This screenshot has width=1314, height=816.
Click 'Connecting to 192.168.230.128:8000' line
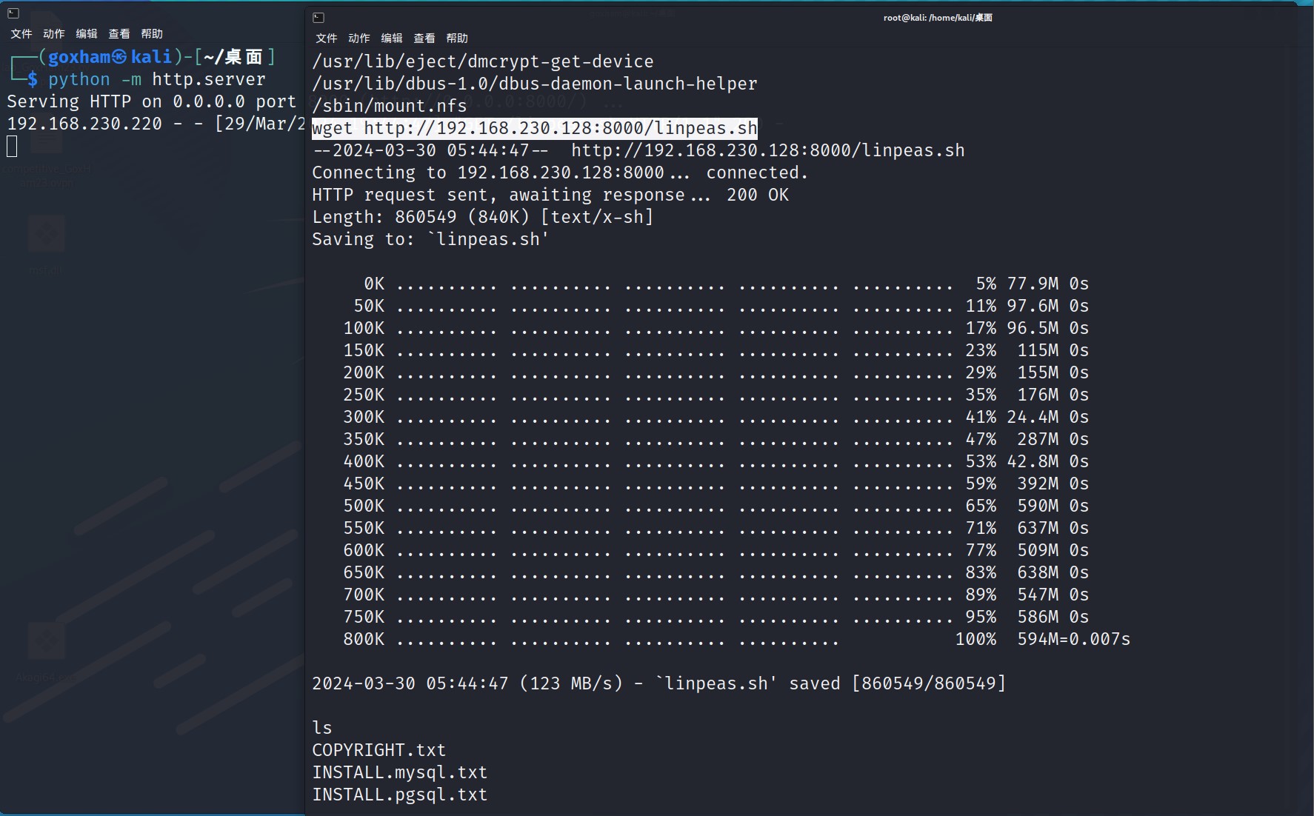coord(560,173)
